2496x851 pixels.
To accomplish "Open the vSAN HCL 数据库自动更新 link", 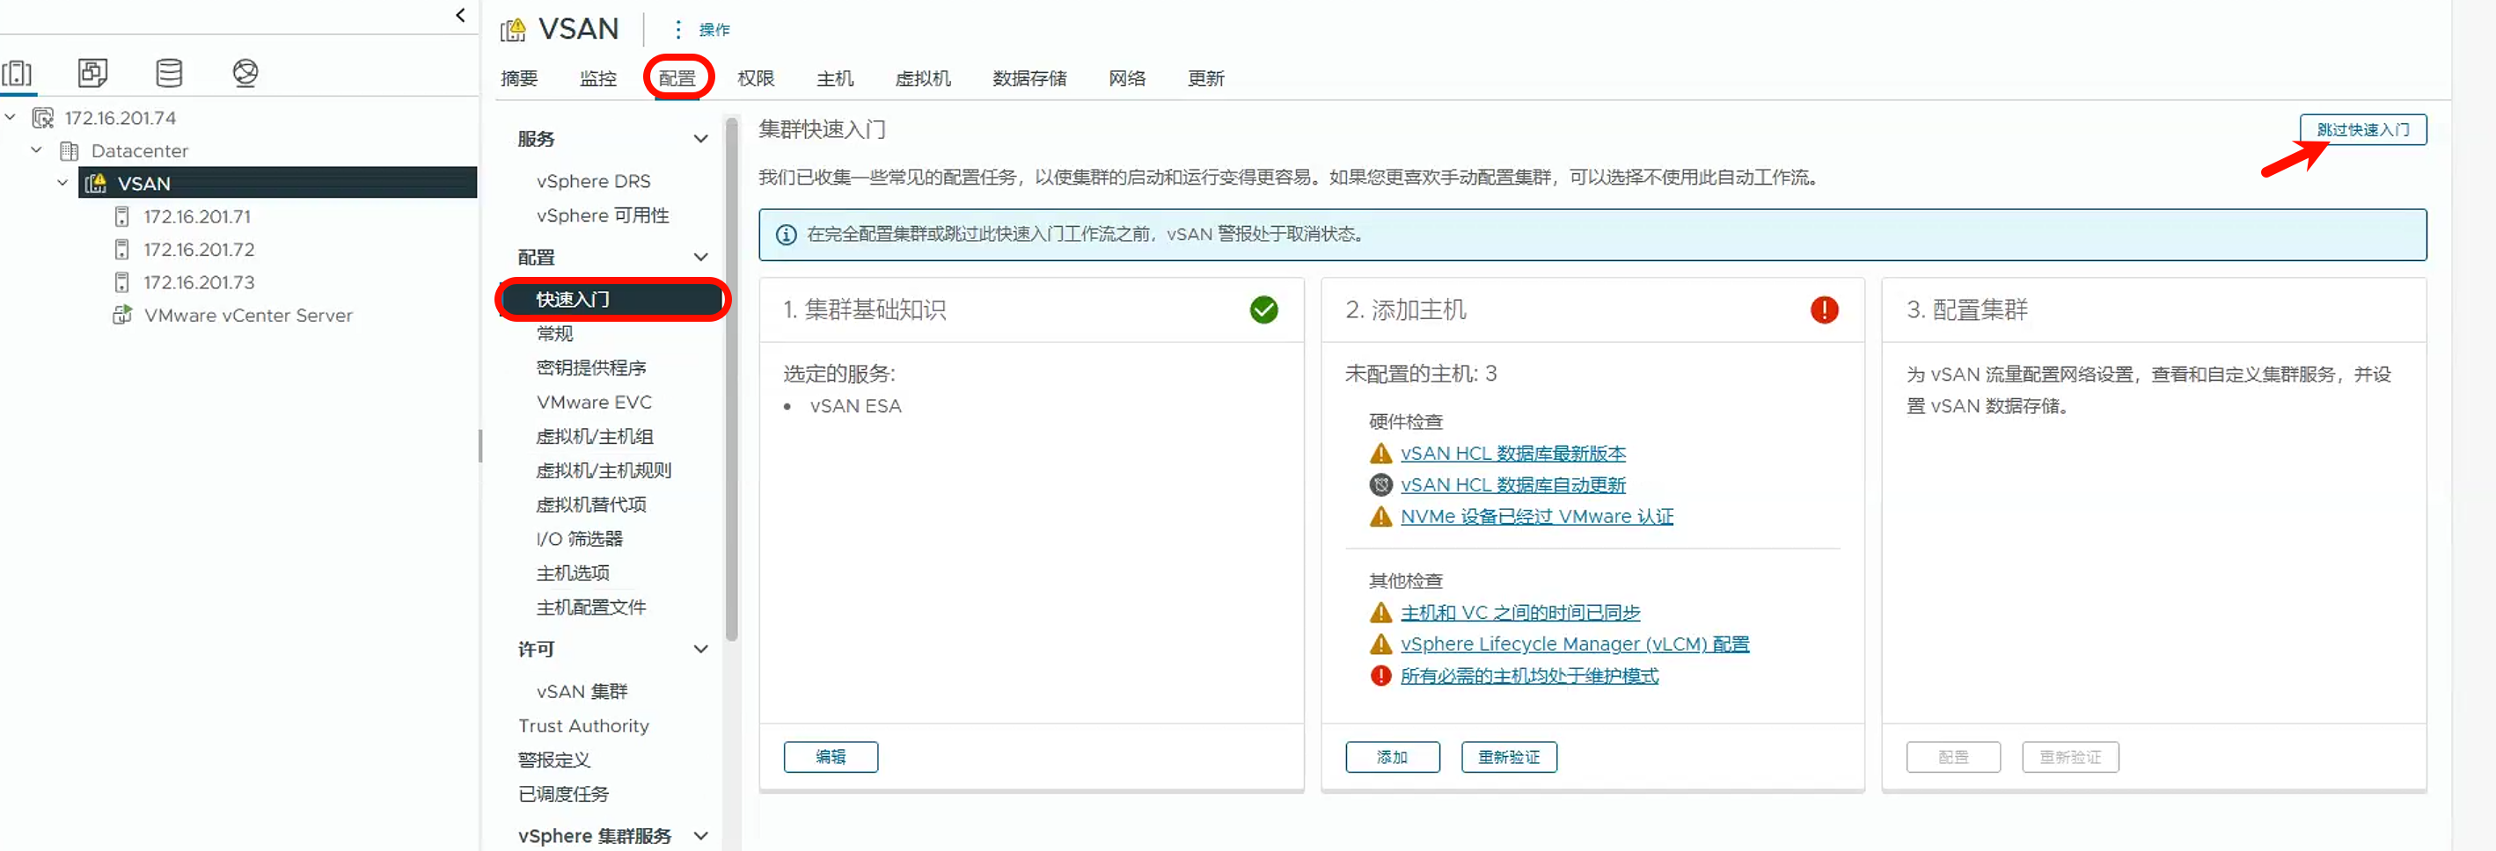I will pyautogui.click(x=1513, y=485).
